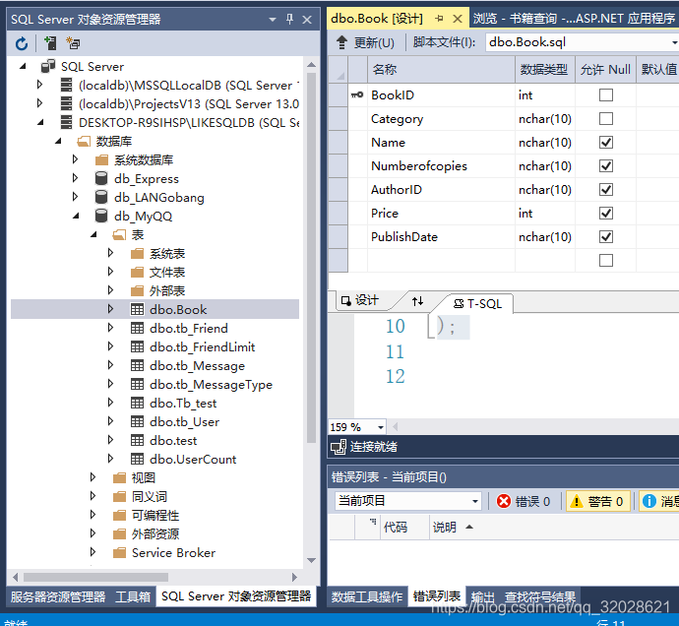Click the 视图 folder icon
The height and width of the screenshot is (626, 679).
tap(119, 477)
